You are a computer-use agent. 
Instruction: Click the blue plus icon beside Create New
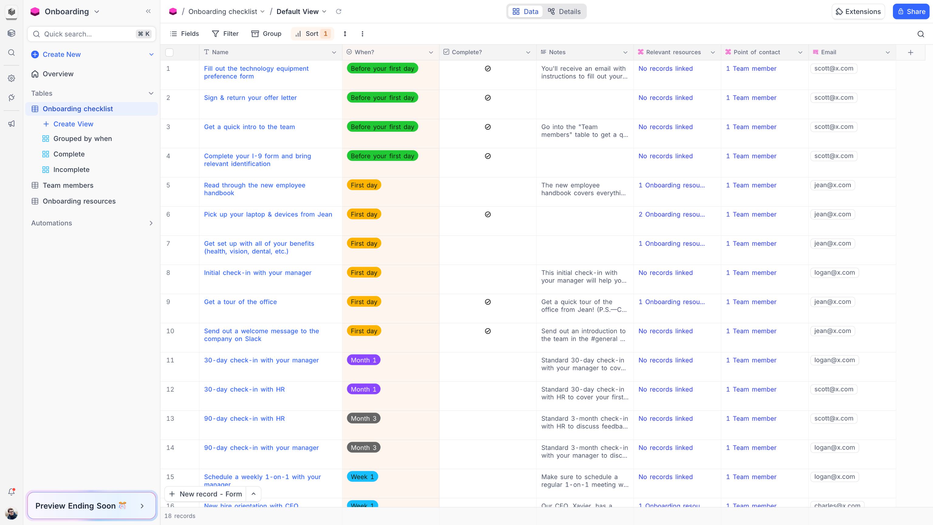click(35, 54)
